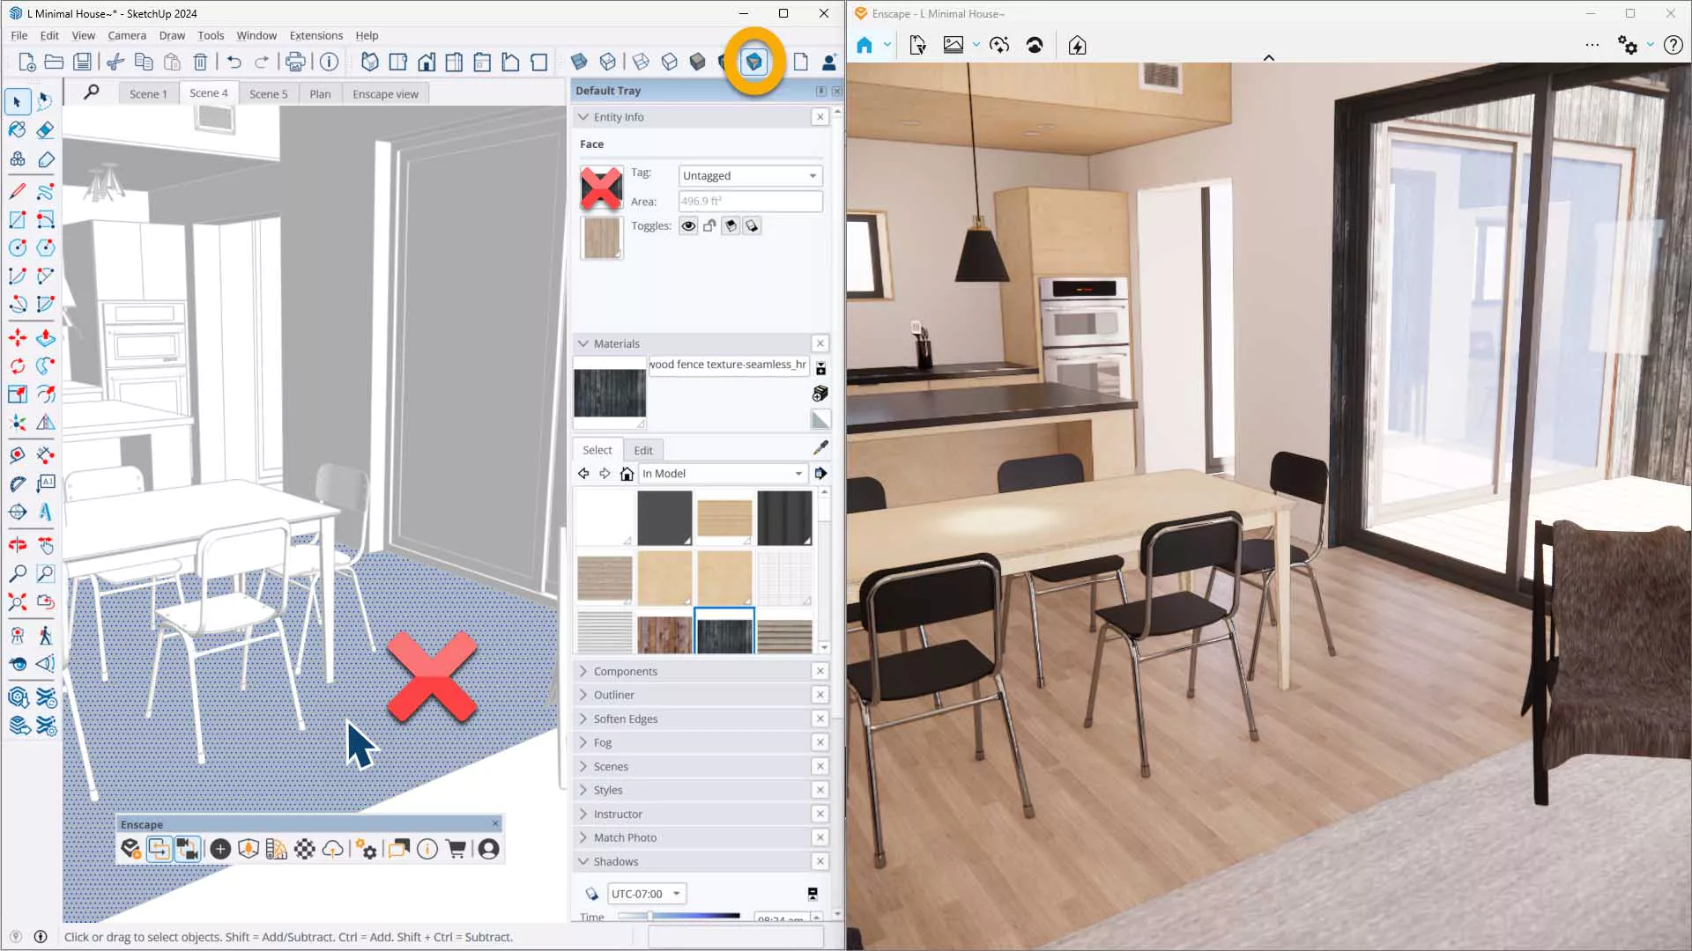Toggle the face visibility eye icon
Image resolution: width=1692 pixels, height=951 pixels.
688,226
